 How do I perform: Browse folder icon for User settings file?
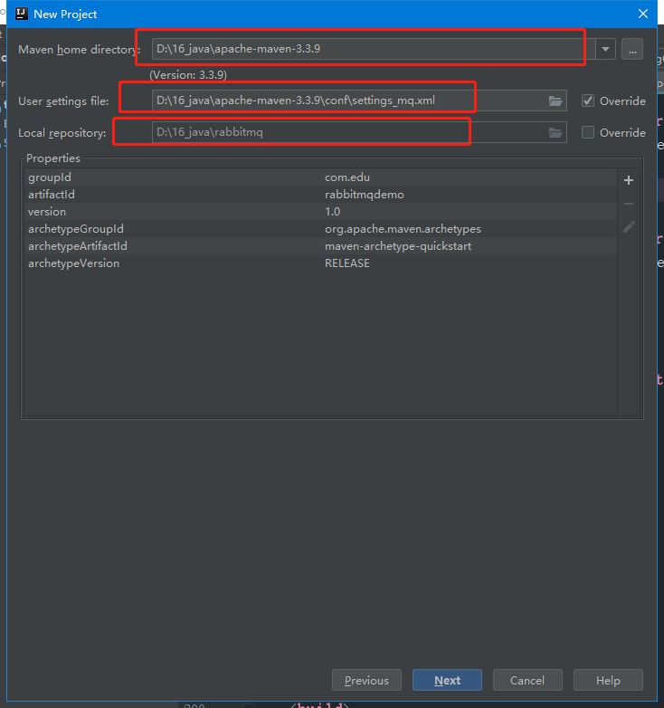[555, 100]
